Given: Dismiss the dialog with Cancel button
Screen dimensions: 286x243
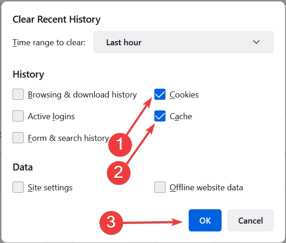Looking at the screenshot, I should (250, 220).
